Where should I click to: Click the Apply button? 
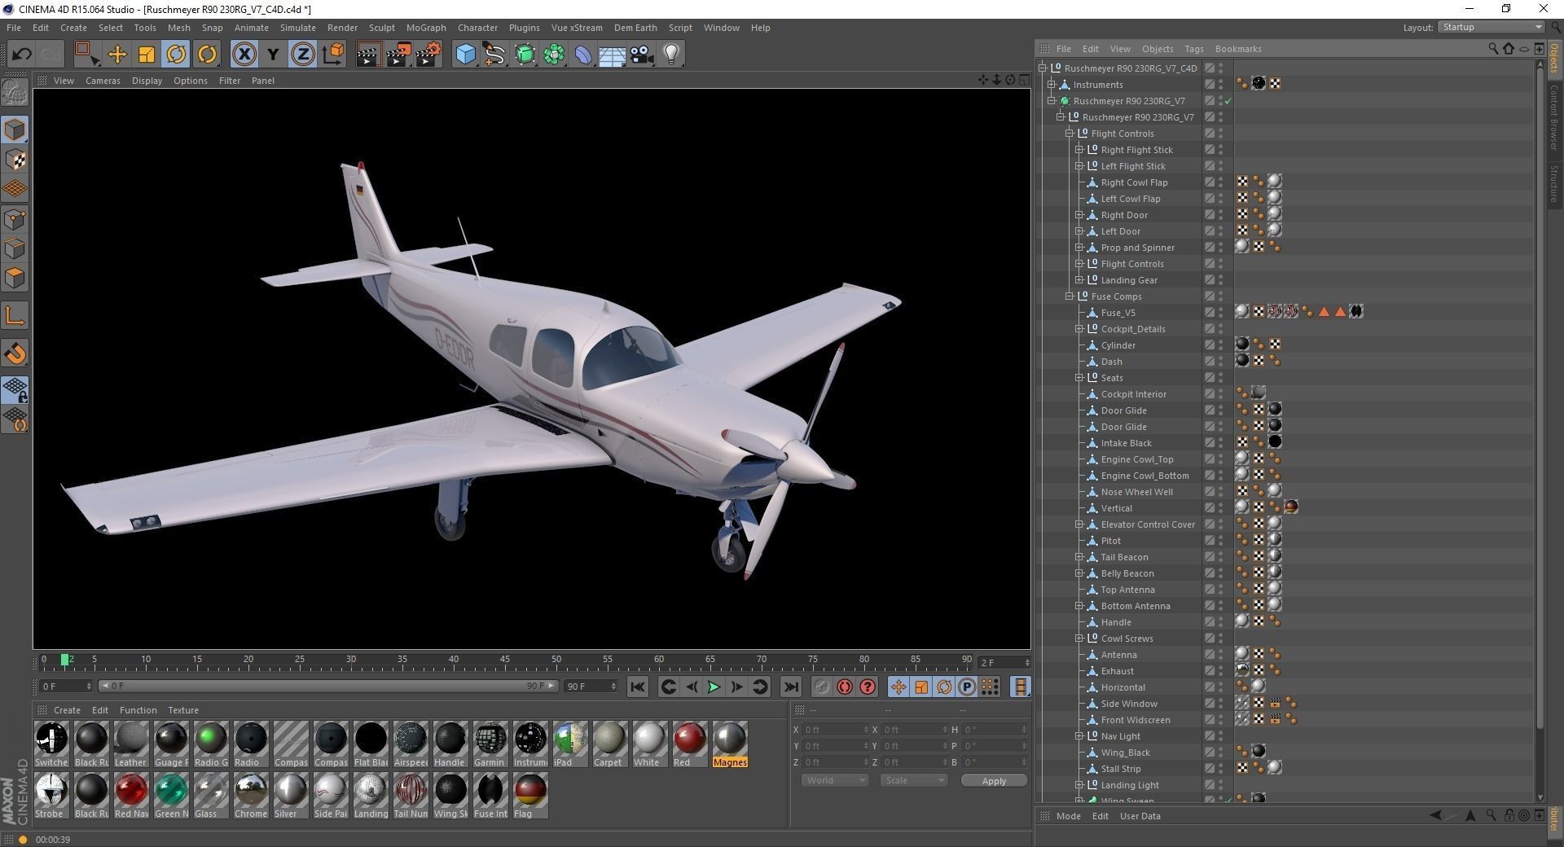coord(994,780)
